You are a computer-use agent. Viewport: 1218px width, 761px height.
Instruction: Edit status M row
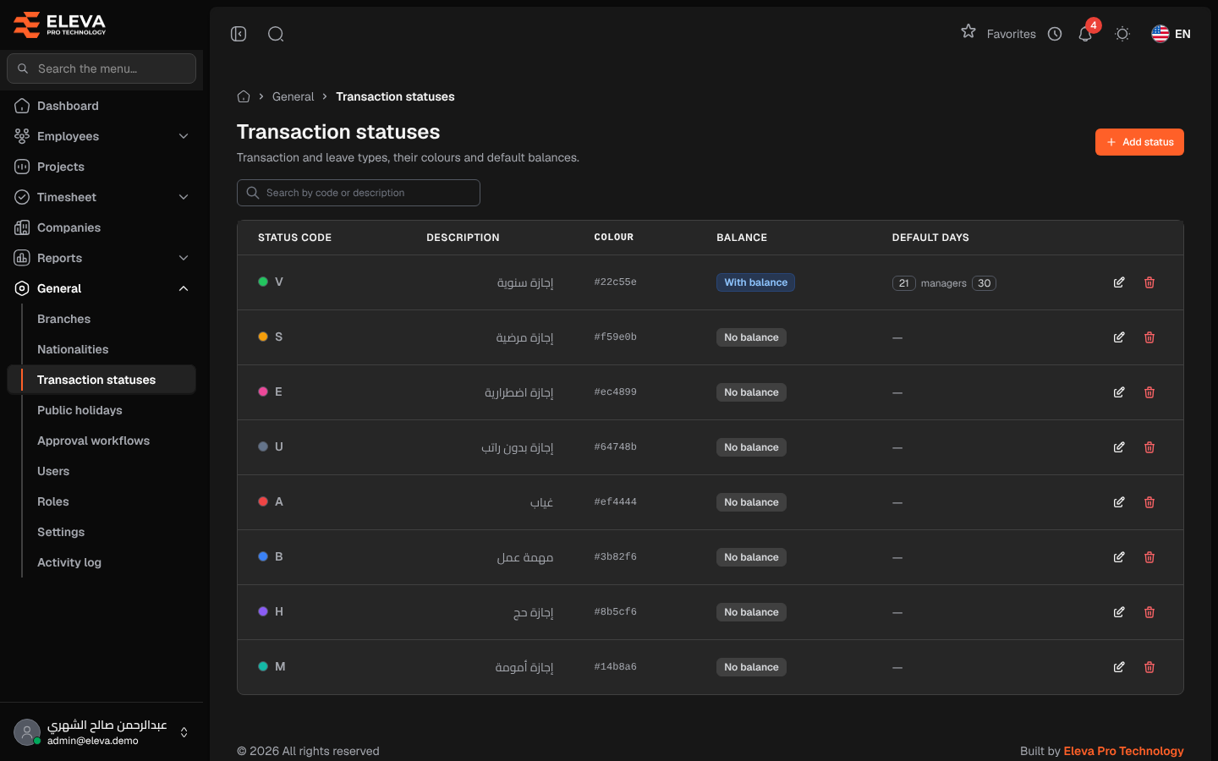[x=1119, y=667]
